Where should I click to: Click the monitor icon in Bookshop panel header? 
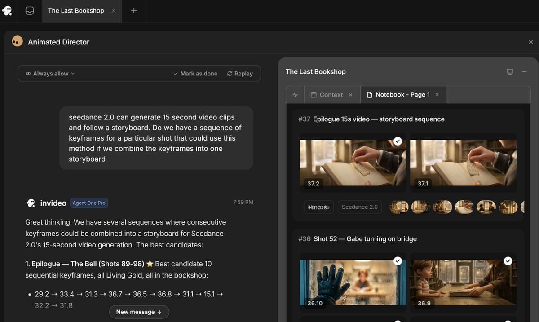(x=510, y=72)
